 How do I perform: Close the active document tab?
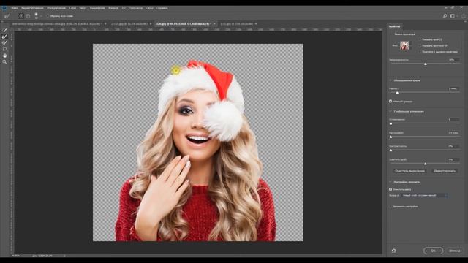tap(214, 24)
